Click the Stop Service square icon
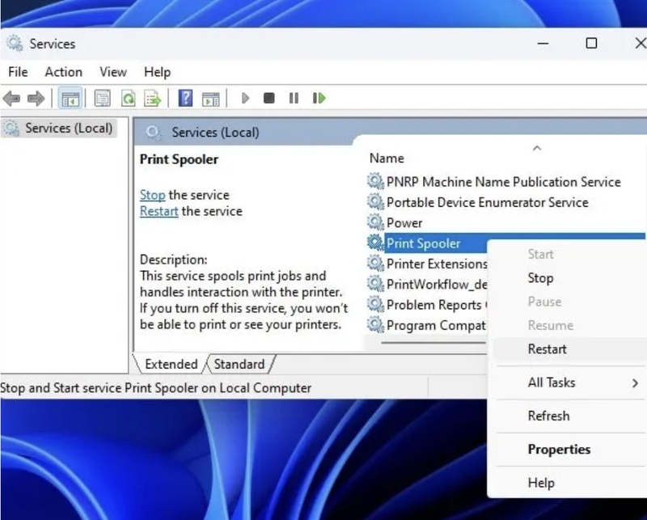The image size is (647, 520). point(269,98)
